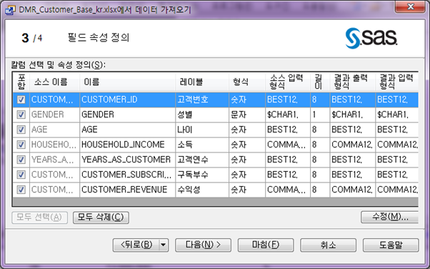The height and width of the screenshot is (269, 430).
Task: Select the GENDER name cell
Action: pos(128,114)
